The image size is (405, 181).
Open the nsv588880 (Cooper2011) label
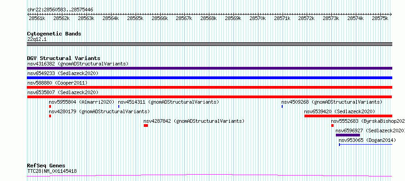pyautogui.click(x=57, y=83)
